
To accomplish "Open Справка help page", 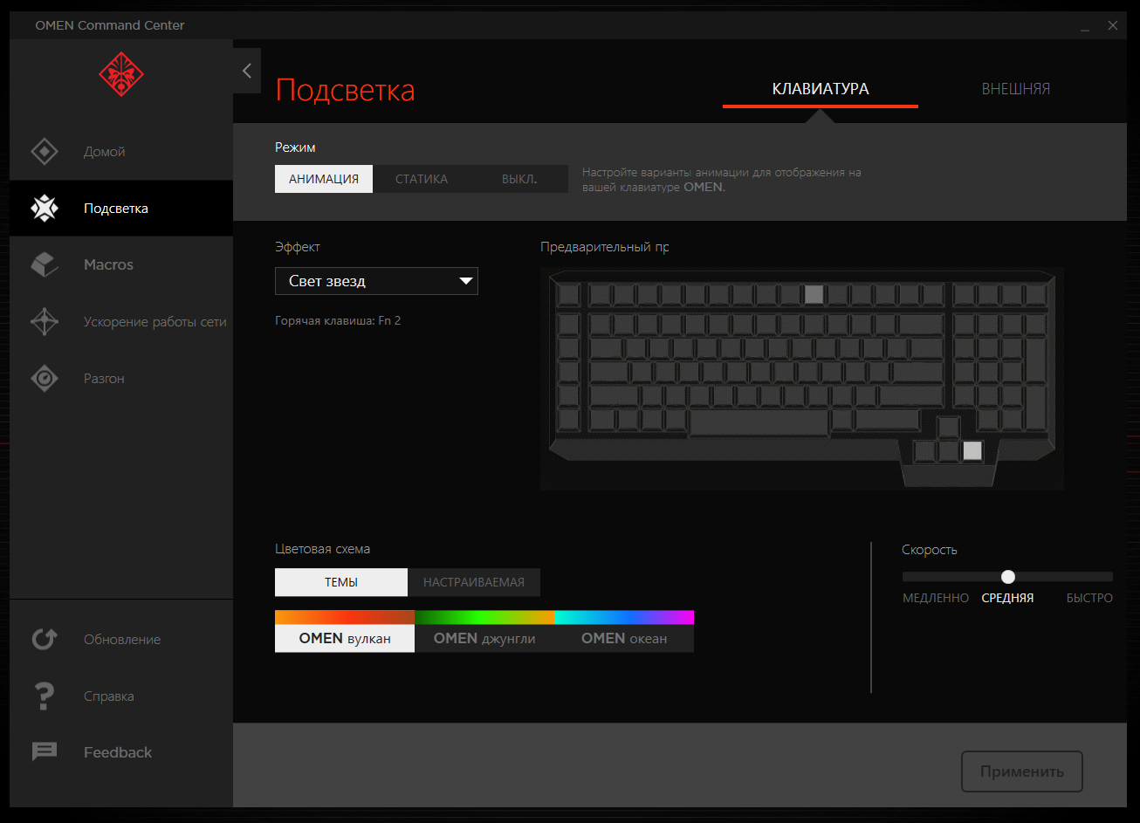I will pos(121,696).
